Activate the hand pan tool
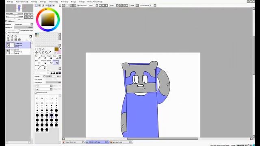260x146 pixels. (46, 52)
